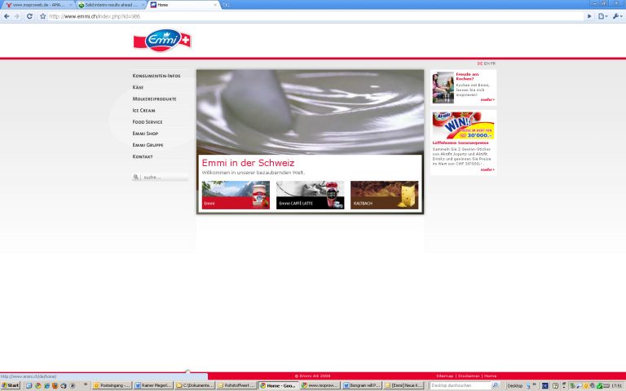This screenshot has width=626, height=391.
Task: Close the Home tab
Action: (x=215, y=5)
